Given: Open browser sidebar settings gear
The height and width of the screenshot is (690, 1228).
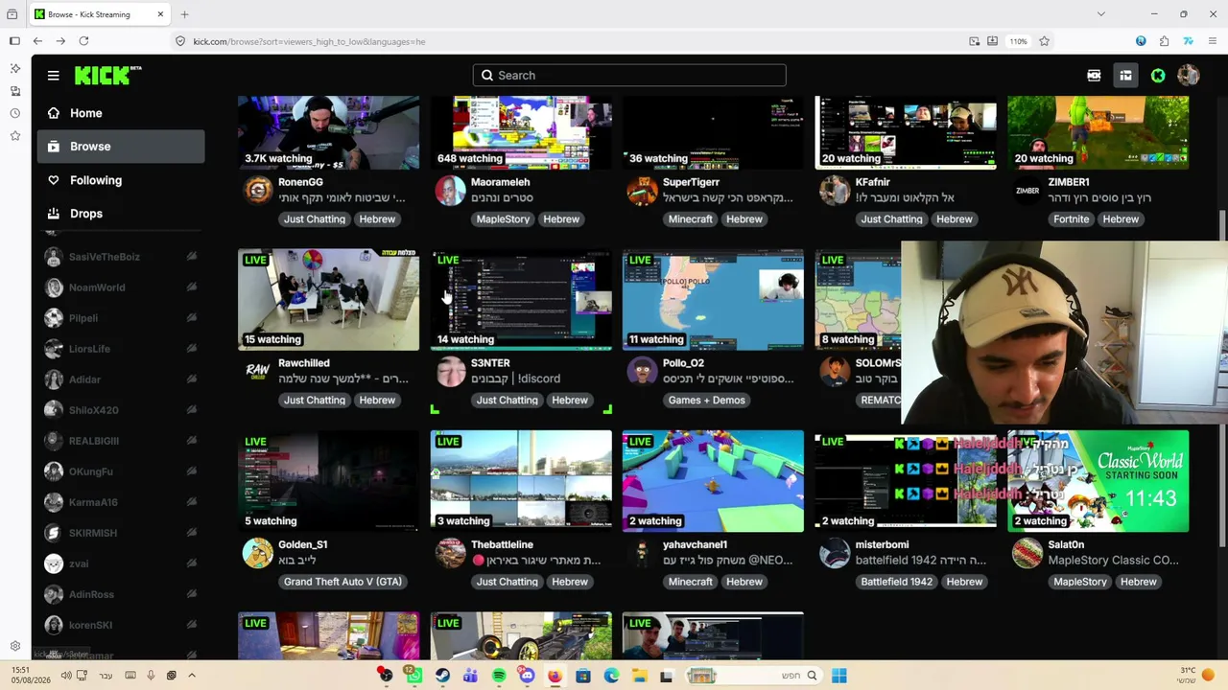Looking at the screenshot, I should [x=14, y=646].
